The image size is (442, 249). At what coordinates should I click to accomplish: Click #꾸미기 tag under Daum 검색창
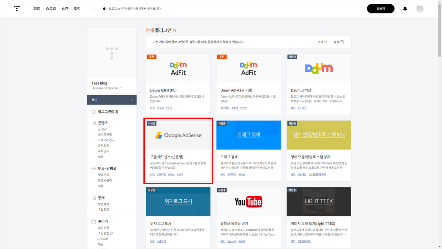click(x=302, y=108)
